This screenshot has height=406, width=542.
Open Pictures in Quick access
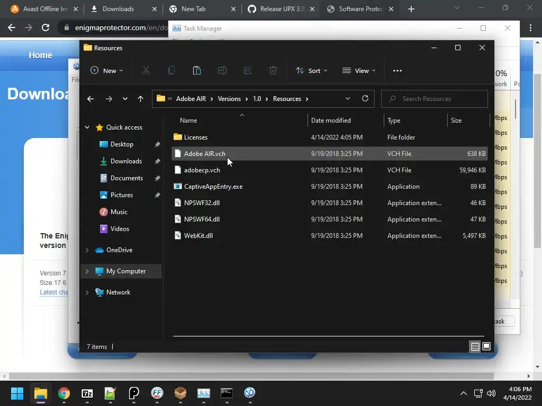point(121,195)
